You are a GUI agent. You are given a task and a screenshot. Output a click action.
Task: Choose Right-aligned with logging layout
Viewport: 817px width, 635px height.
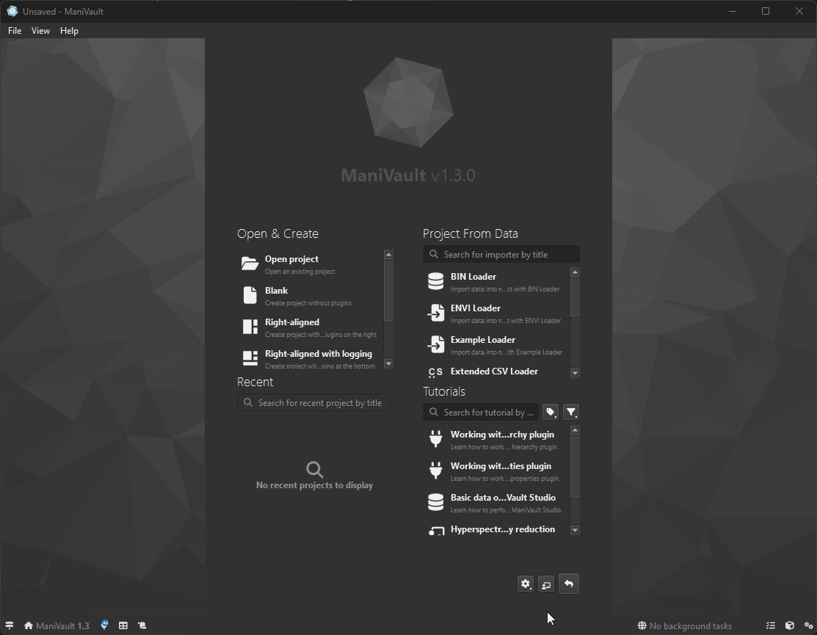tap(311, 358)
